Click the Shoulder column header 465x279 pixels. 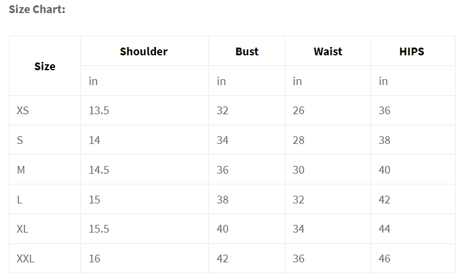143,51
